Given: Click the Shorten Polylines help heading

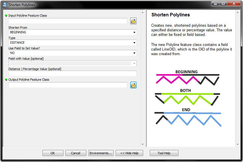Looking at the screenshot, I should 170,15.
